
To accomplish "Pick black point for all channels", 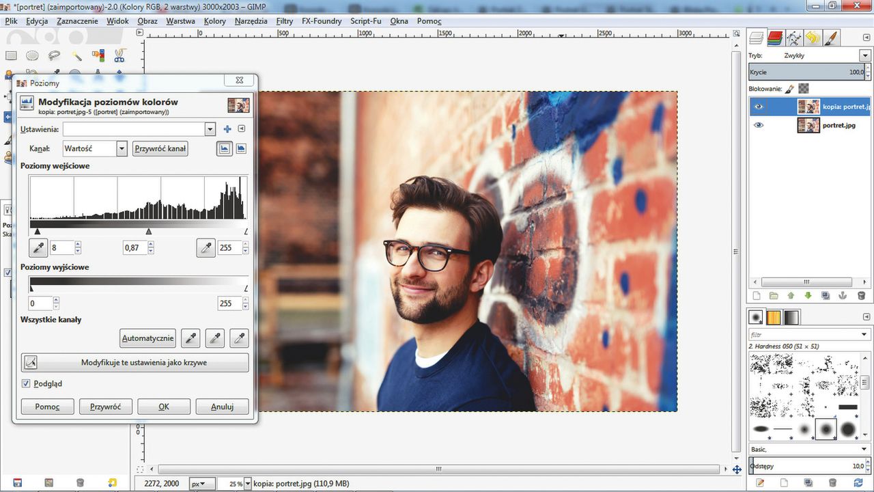I will 192,338.
